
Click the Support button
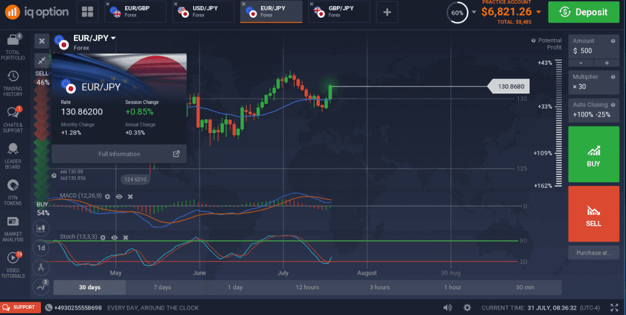pos(20,308)
